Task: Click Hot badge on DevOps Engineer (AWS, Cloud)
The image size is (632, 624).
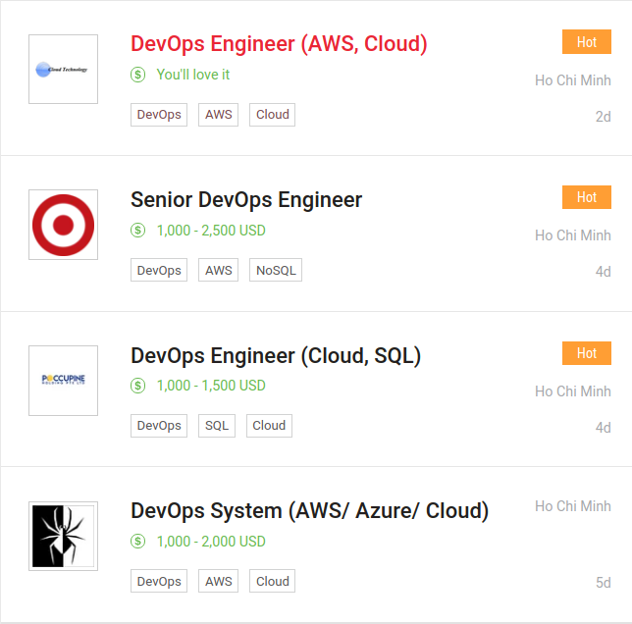Action: (x=587, y=41)
